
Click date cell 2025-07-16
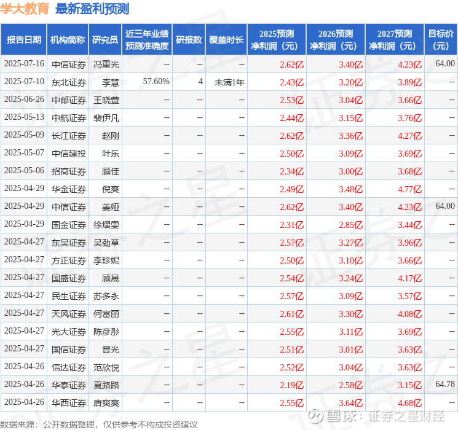(24, 64)
